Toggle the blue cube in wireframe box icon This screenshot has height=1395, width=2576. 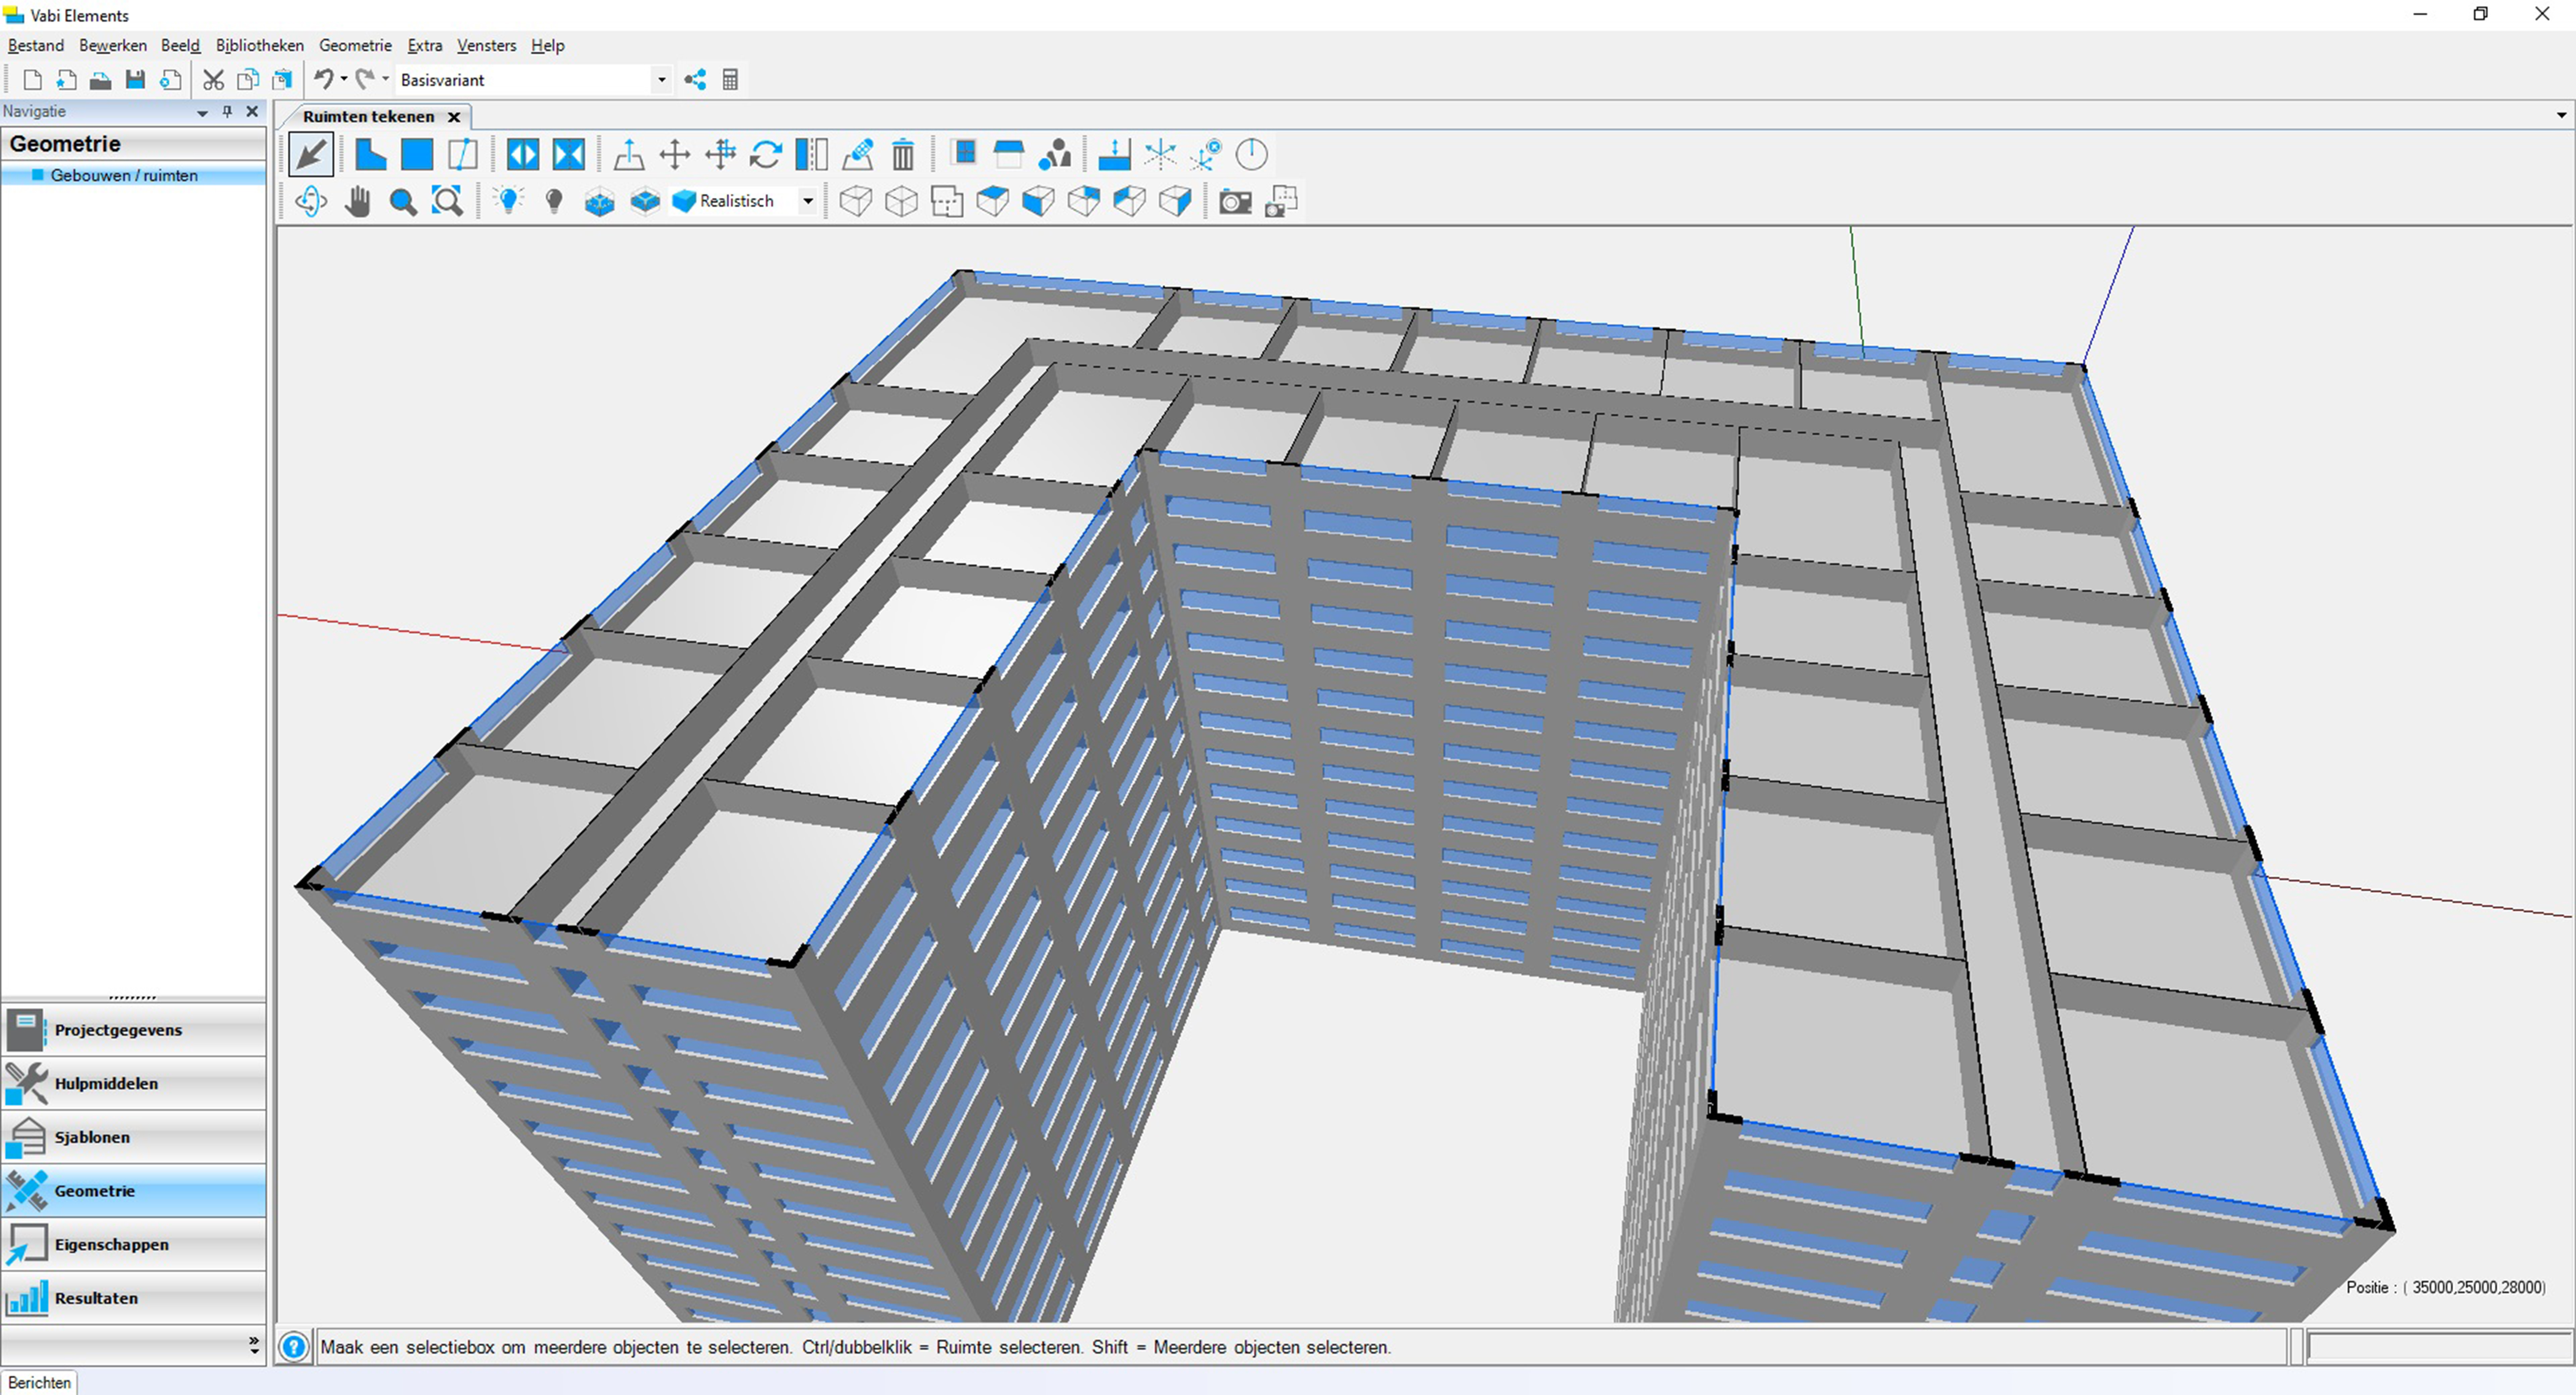600,202
